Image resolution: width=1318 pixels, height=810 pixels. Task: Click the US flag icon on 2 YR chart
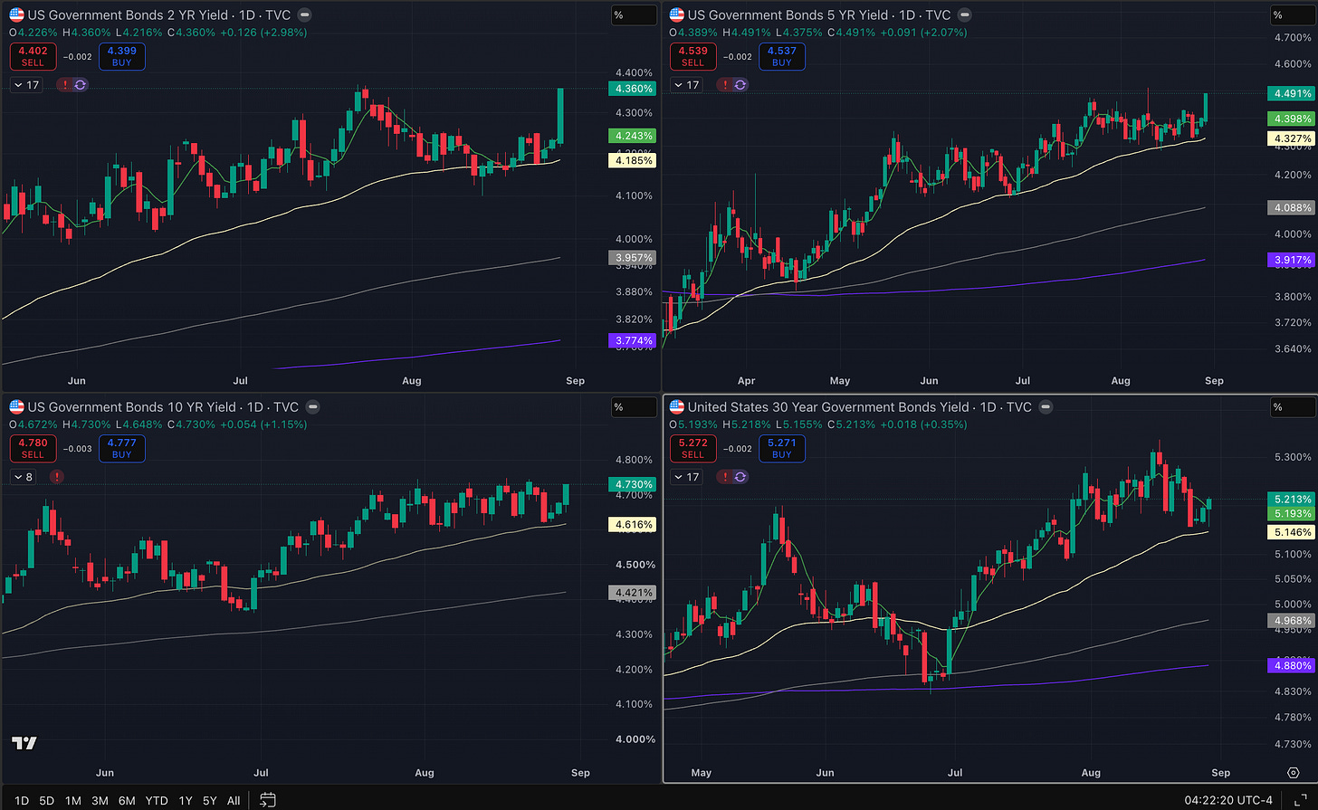pos(16,15)
